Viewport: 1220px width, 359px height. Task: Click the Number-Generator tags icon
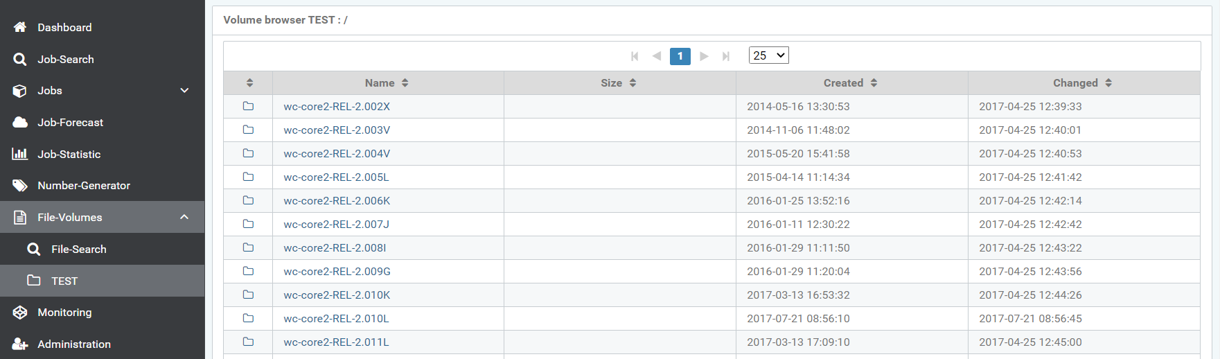20,185
